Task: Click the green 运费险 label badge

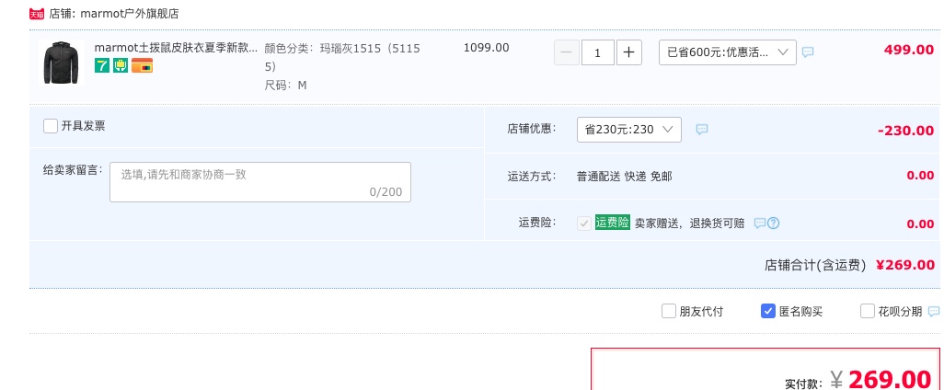Action: (612, 223)
